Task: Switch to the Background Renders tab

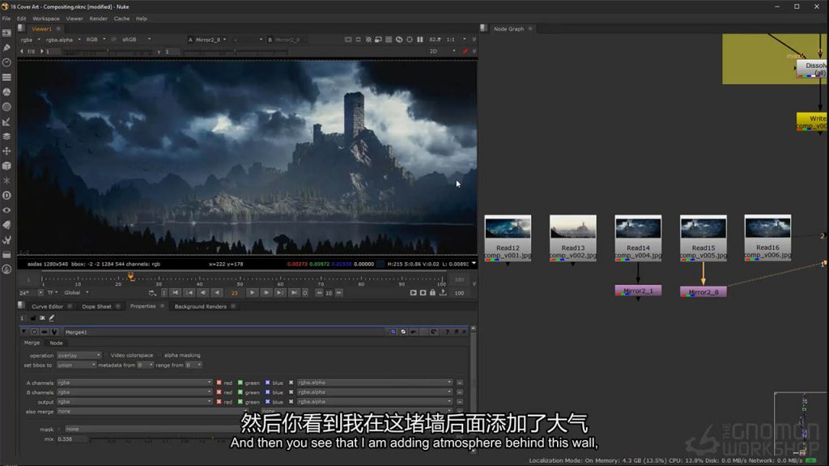Action: [201, 307]
